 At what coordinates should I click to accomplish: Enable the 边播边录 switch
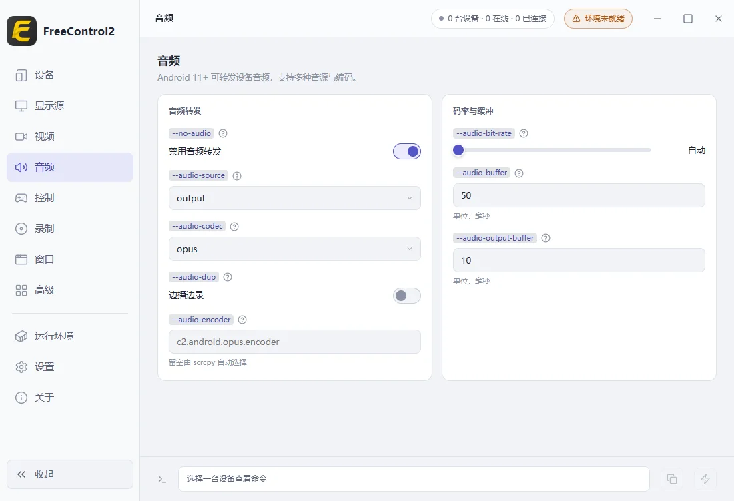(x=407, y=295)
